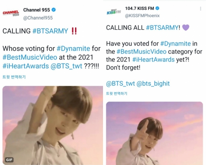Open the #iHeartAwards hashtag in the Channel 955 tweet
This screenshot has width=206, height=165.
pyautogui.click(x=26, y=66)
